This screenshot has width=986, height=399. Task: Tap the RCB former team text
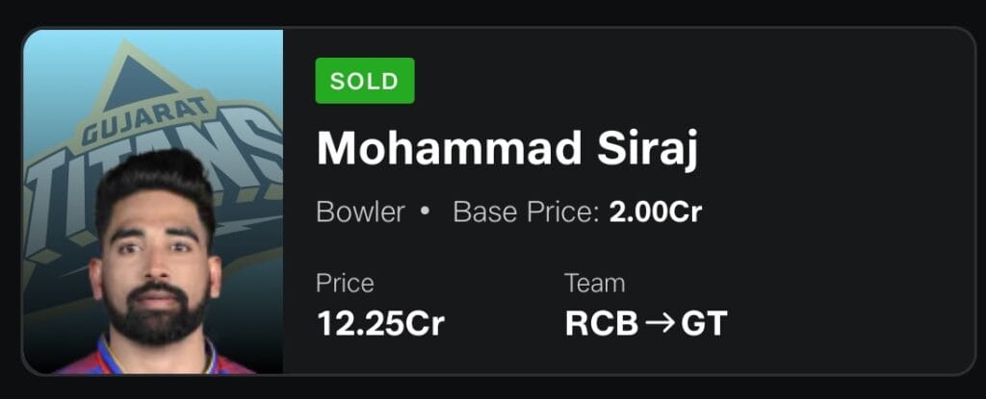coord(602,324)
